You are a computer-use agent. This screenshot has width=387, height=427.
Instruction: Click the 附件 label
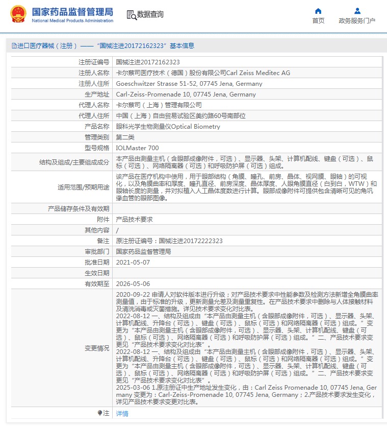tap(103, 220)
